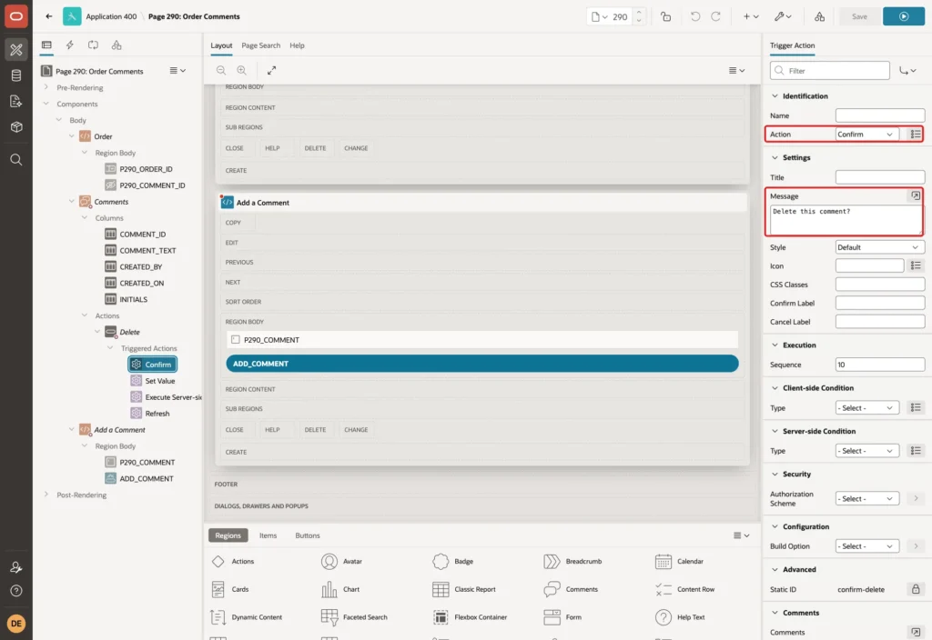Open the App Builder icon in the sidebar
This screenshot has width=932, height=640.
click(x=16, y=50)
